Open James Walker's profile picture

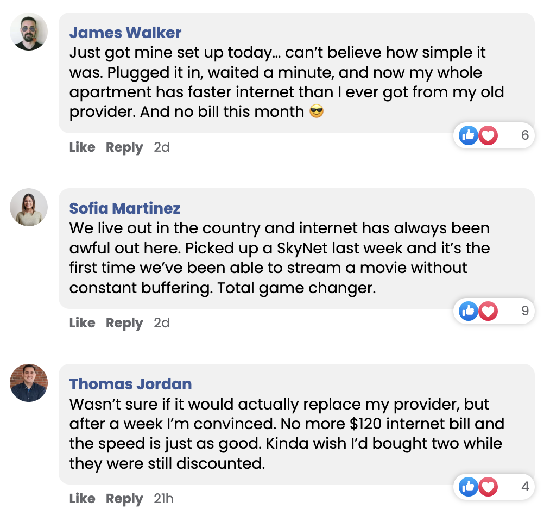(x=29, y=32)
